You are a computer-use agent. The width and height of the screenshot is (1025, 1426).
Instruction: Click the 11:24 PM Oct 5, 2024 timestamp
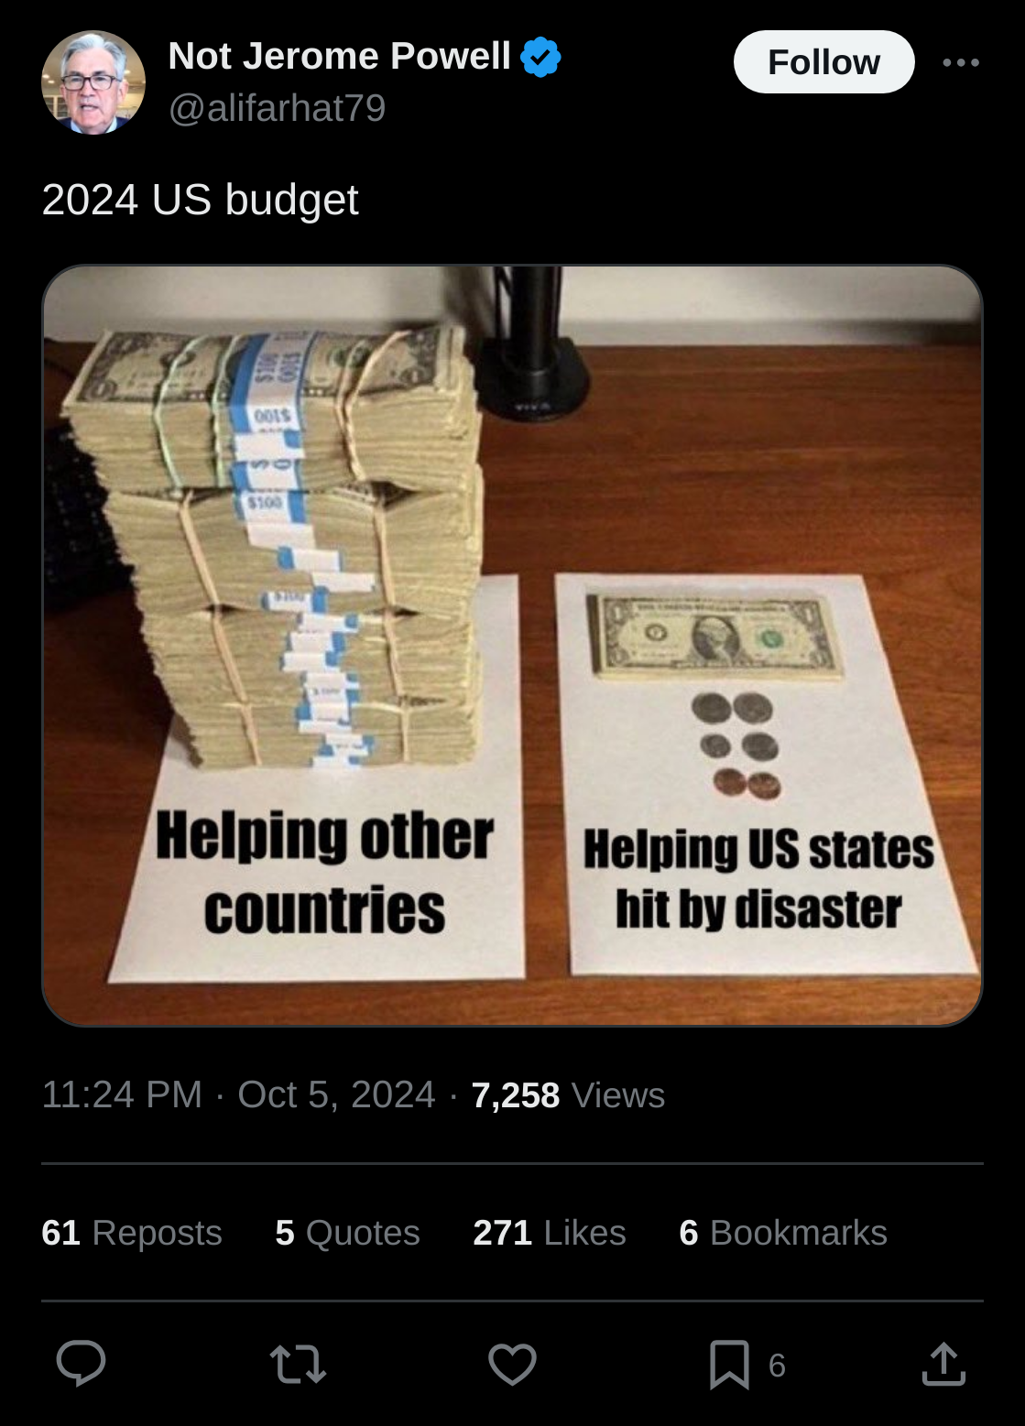click(238, 1094)
